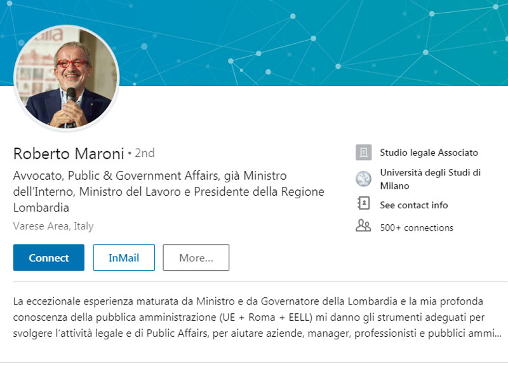
Task: Send a message via the InMail button
Action: pyautogui.click(x=124, y=257)
